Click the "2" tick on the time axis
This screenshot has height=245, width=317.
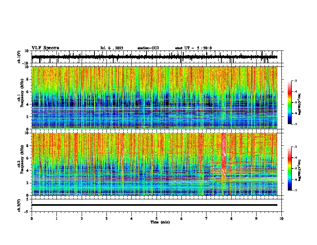pos(82,219)
